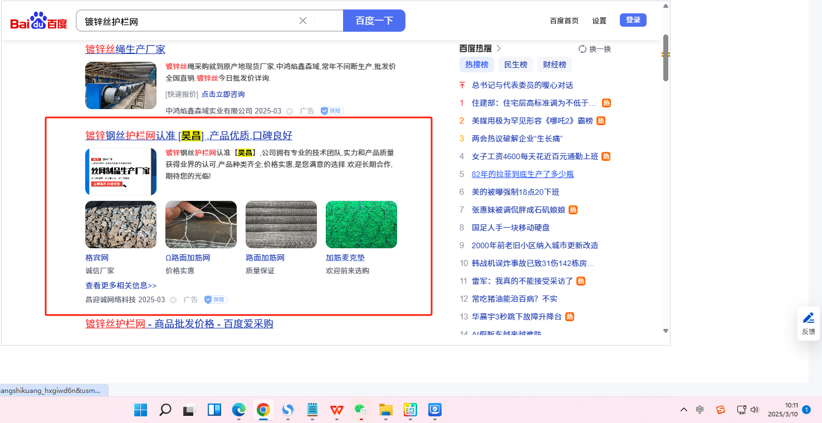Expand the dropdown arrow beside 中鸿焰鑫森域实业有限公司 2025-03
This screenshot has width=822, height=423.
(290, 111)
